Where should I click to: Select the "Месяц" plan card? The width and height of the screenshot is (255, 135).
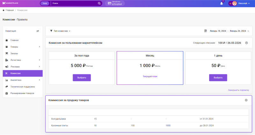tap(150, 68)
